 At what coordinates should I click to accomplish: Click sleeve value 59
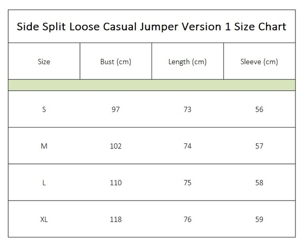259,219
